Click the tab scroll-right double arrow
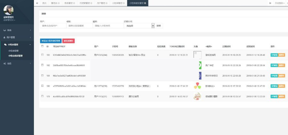 (270, 3)
